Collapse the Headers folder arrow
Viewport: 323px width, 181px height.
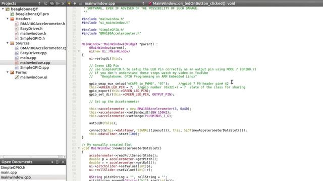pos(8,19)
